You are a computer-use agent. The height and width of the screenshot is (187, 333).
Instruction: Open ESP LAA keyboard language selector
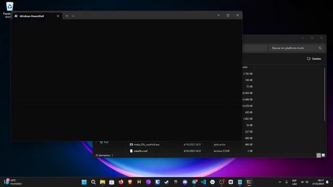point(294,182)
